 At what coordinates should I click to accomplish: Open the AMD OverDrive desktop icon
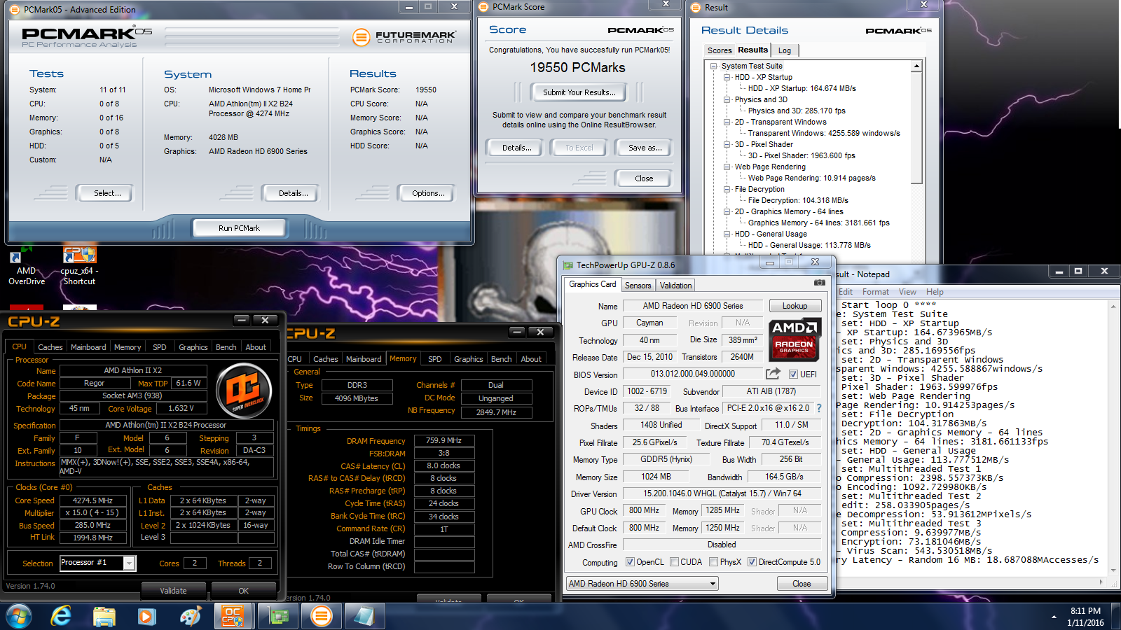click(26, 266)
